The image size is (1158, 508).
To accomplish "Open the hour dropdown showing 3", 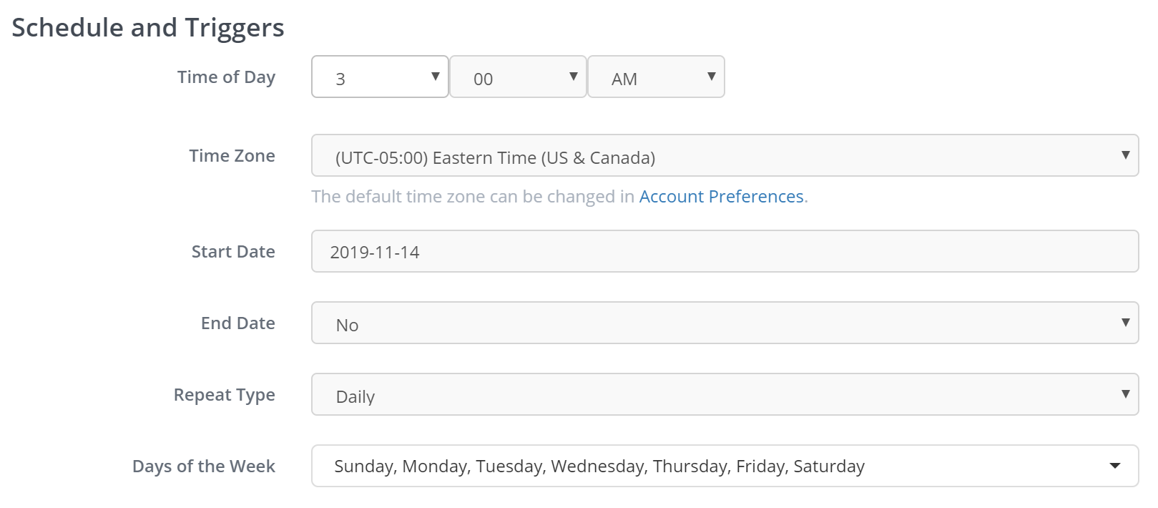I will [x=380, y=77].
